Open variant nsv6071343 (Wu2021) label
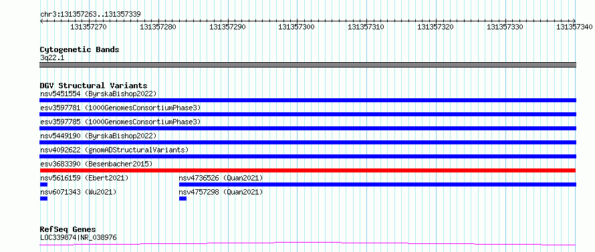Viewport: 595px width, 252px height. [78, 192]
